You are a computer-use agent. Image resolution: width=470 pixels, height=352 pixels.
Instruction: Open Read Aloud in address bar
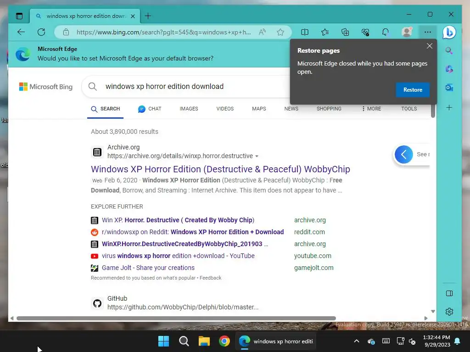tap(262, 32)
